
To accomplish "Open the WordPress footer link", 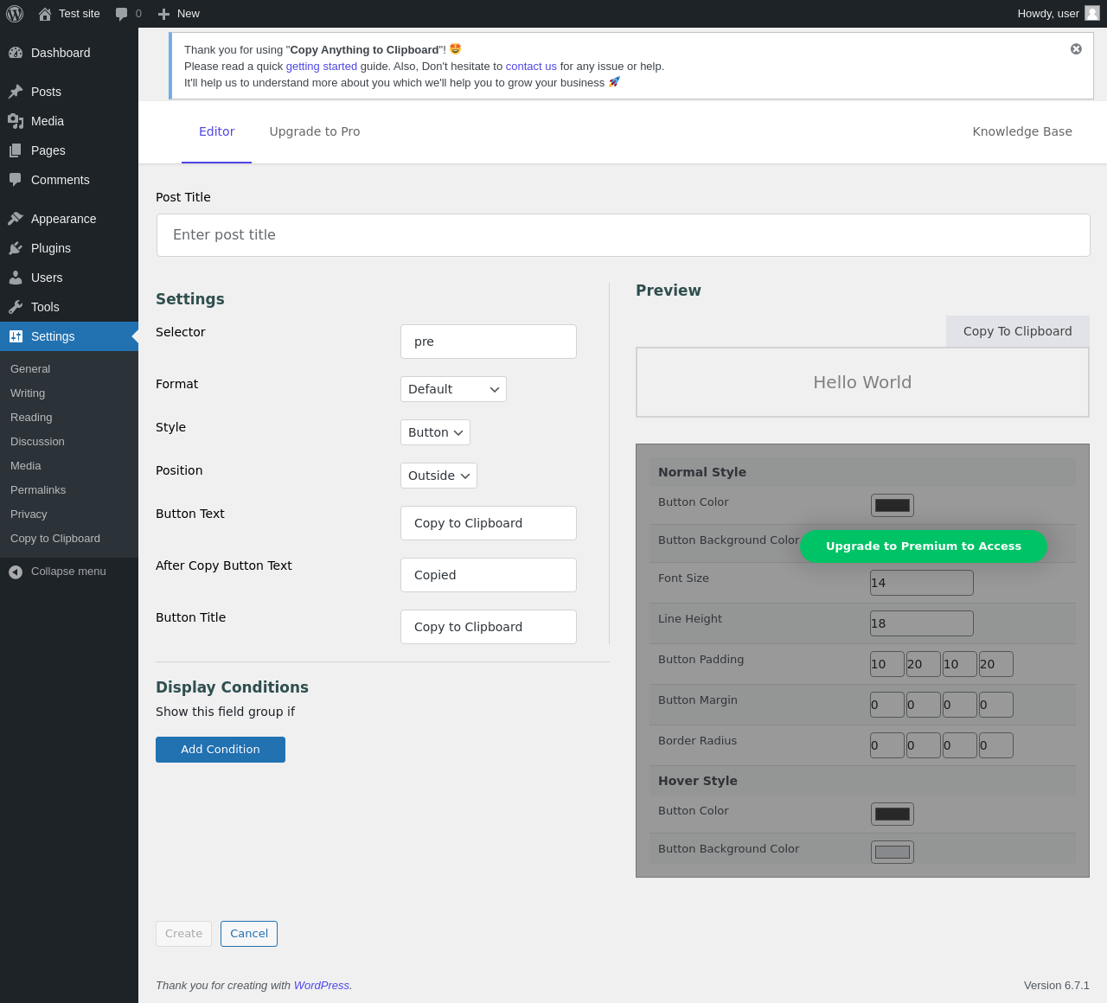I will click(322, 986).
